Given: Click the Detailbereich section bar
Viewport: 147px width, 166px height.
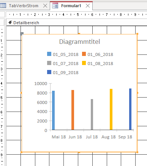Looking at the screenshot, I should click(77, 23).
